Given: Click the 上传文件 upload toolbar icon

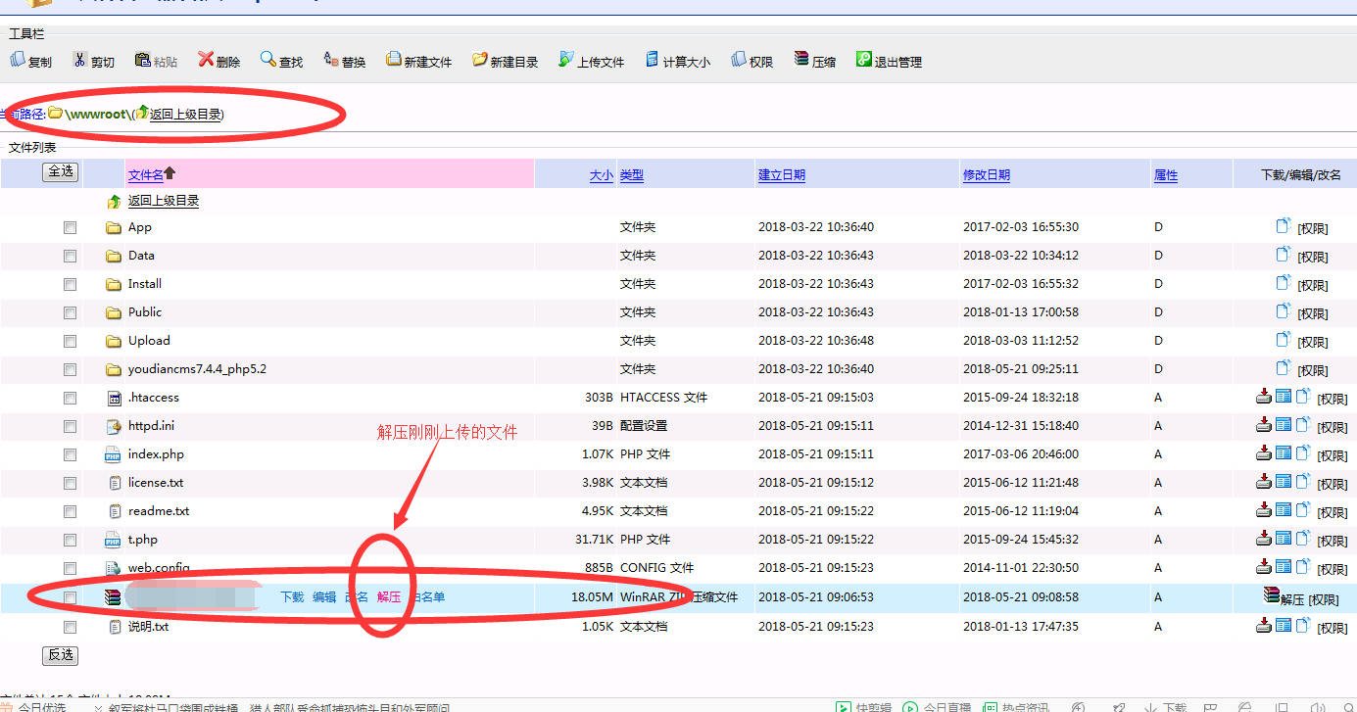Looking at the screenshot, I should 566,60.
